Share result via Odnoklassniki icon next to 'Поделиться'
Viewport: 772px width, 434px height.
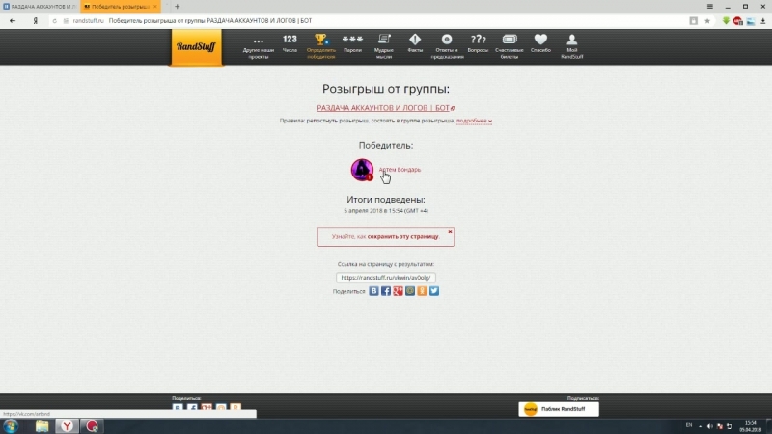pos(422,291)
